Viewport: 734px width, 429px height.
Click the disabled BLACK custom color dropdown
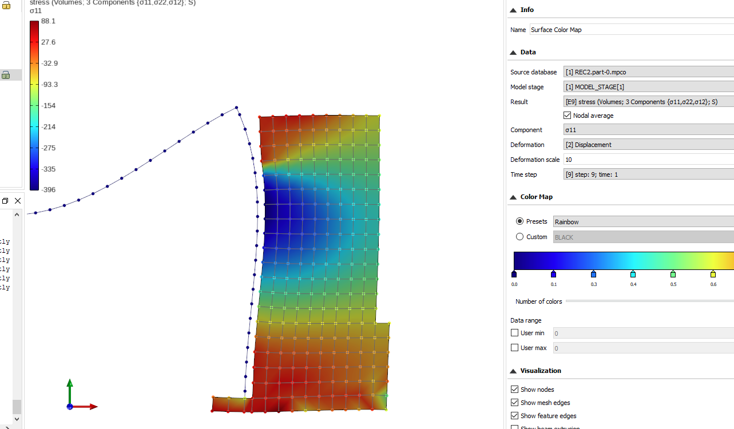[644, 237]
